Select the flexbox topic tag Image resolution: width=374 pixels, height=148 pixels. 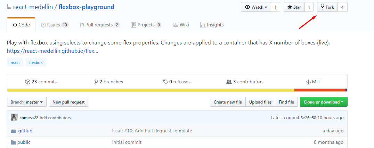coord(36,63)
